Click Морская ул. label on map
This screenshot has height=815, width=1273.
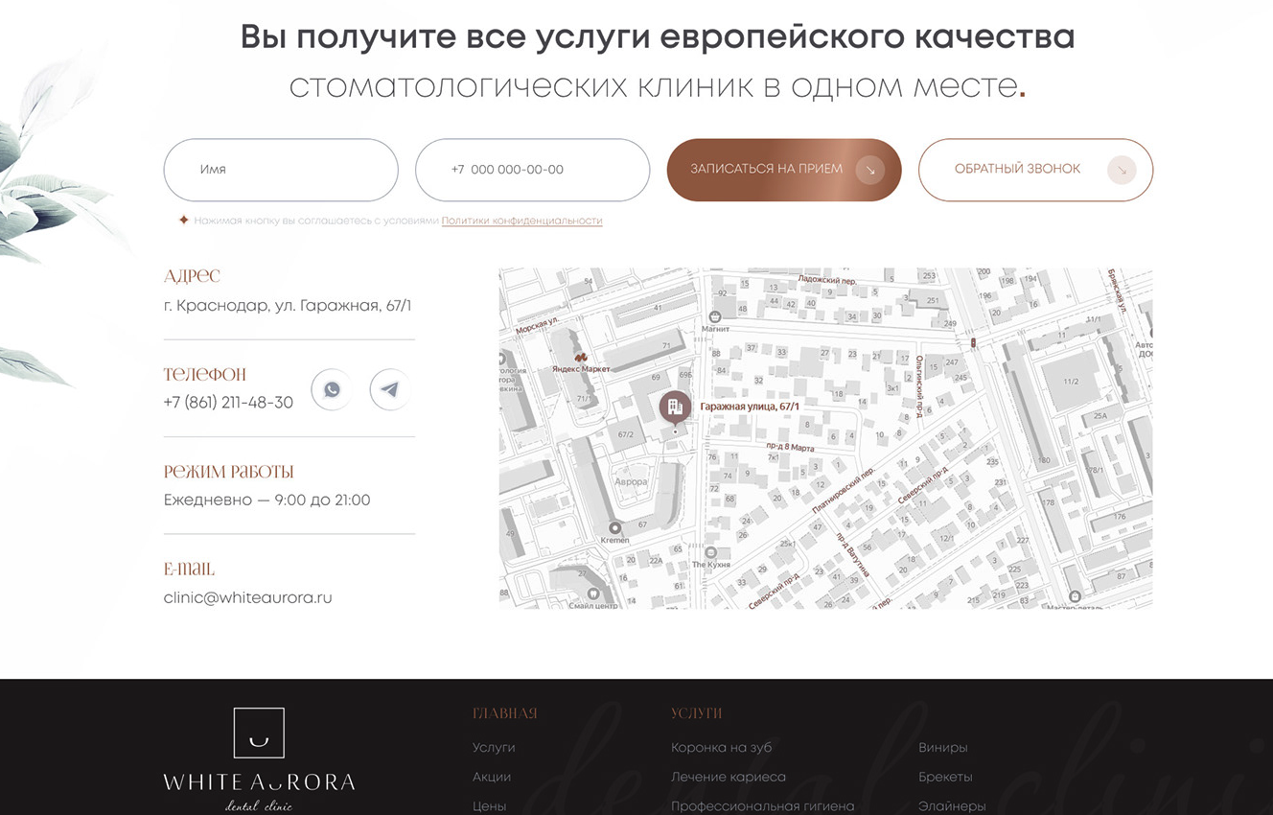(x=538, y=325)
